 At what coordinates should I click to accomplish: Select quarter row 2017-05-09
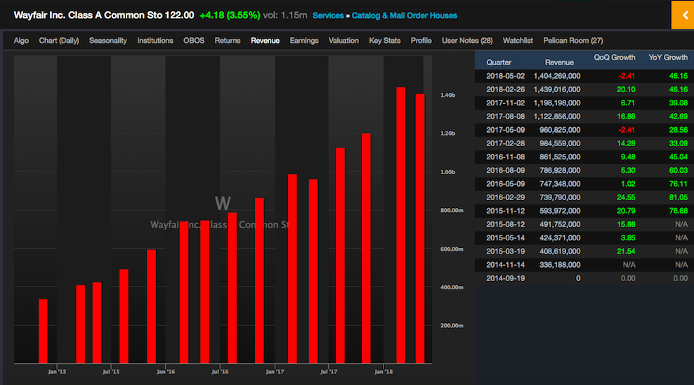click(x=584, y=130)
